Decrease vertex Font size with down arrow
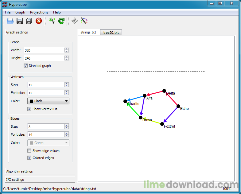 coord(67,94)
